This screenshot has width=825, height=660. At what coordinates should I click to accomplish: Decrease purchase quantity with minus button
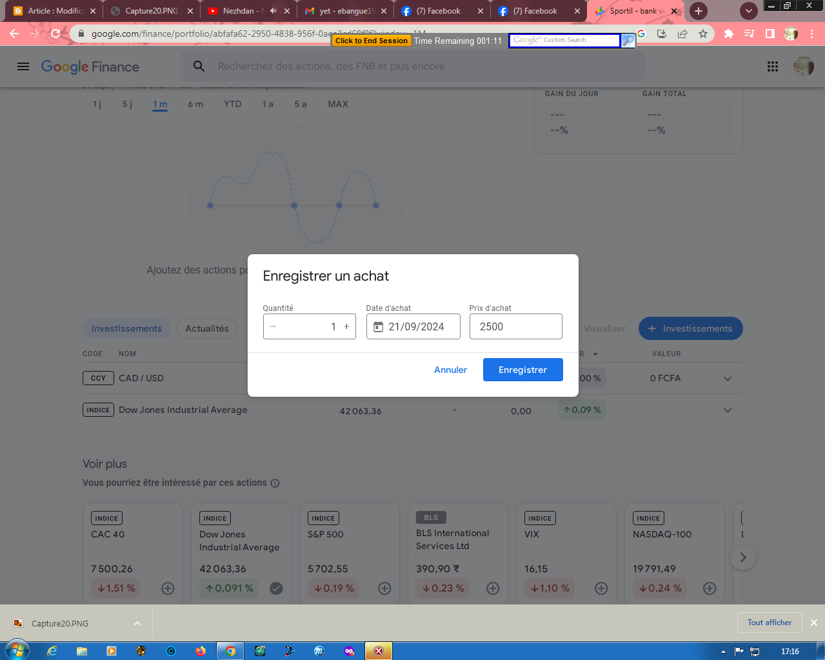pyautogui.click(x=273, y=326)
